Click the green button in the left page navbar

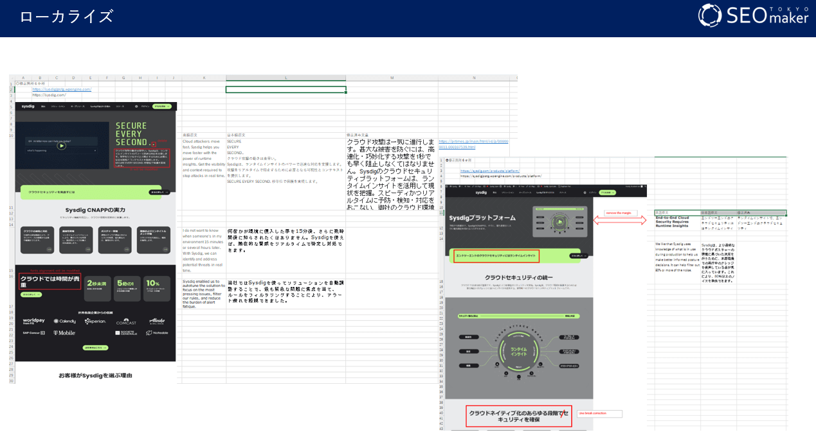163,106
